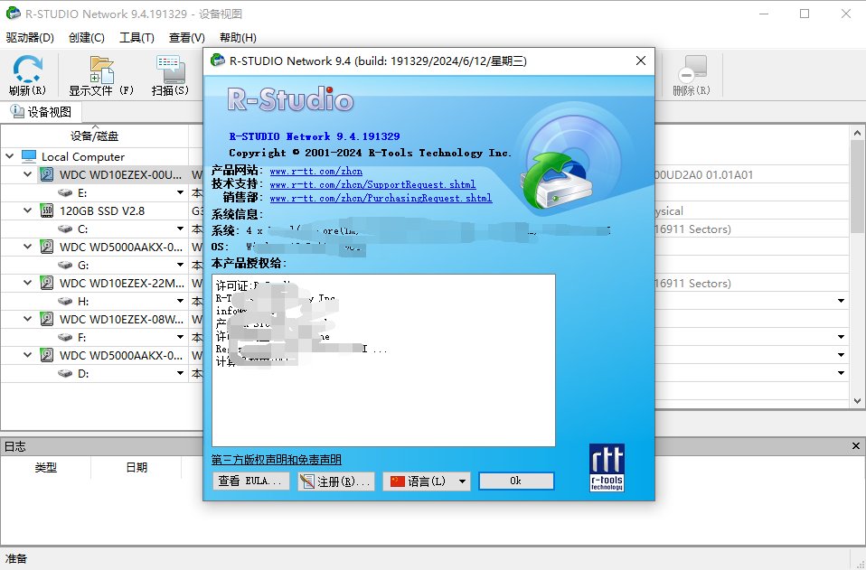Click the R-Tools Technology logo in dialog

coord(607,467)
